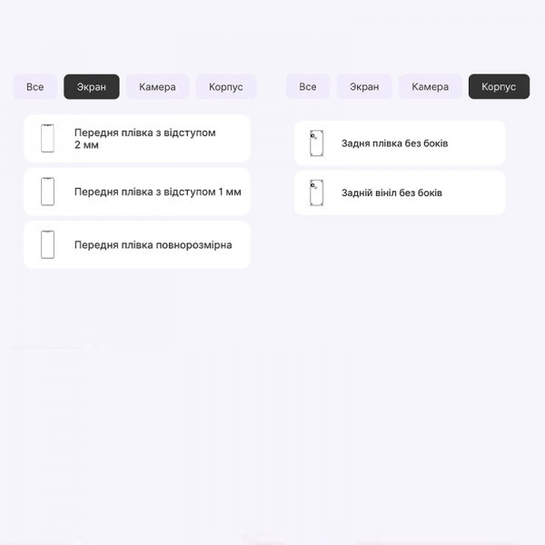545x545 pixels.
Task: Select Задній вініл без боків option
Action: coord(391,193)
